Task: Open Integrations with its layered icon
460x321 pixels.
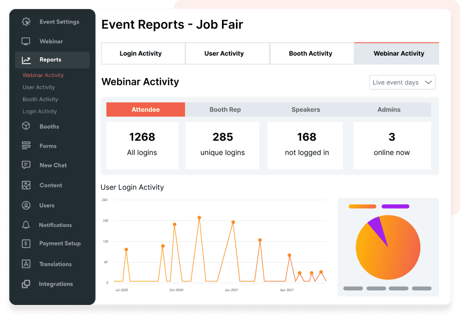Action: [x=26, y=284]
